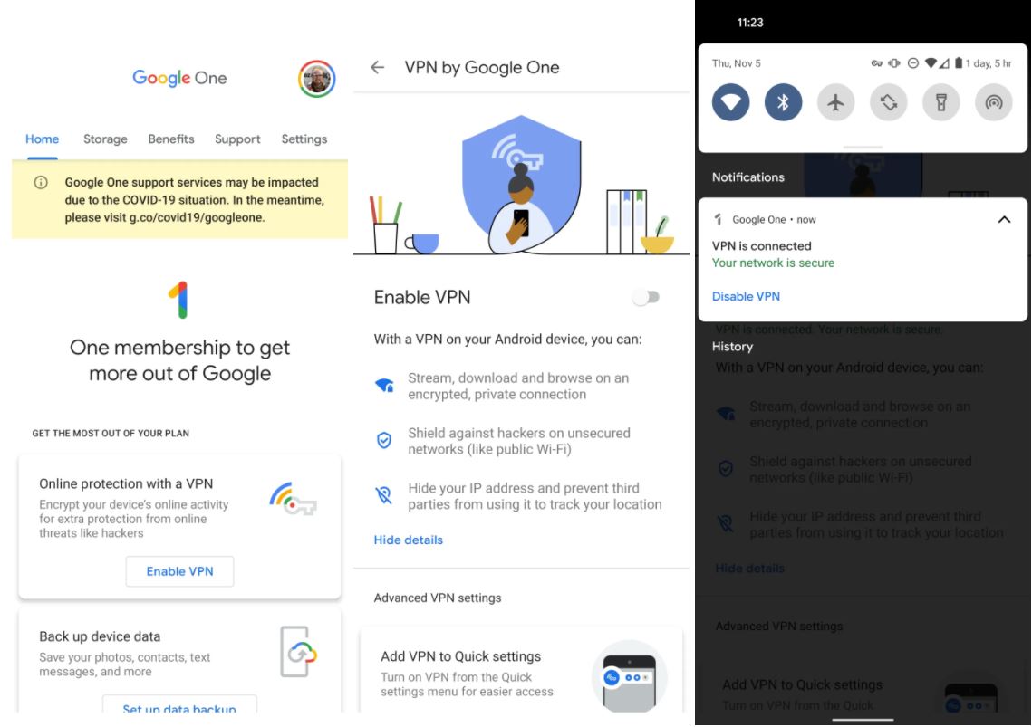
Task: Click the vibrate status bar icon
Action: point(893,63)
